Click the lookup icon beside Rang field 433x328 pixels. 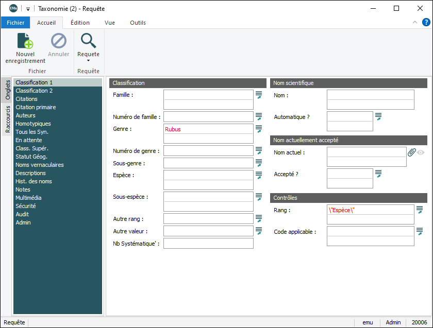pos(420,210)
